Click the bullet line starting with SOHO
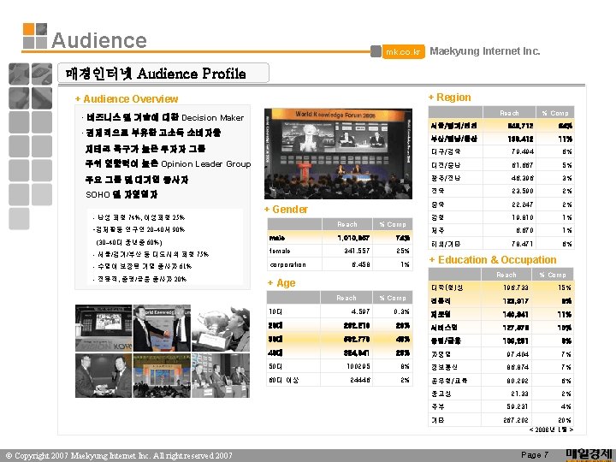Viewport: 616px width, 462px height. tap(121, 194)
